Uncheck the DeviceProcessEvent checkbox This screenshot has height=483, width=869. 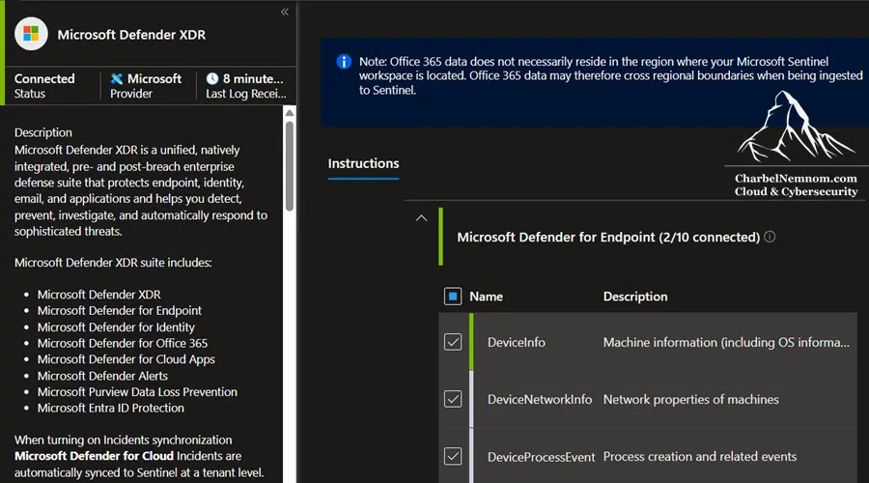tap(453, 456)
